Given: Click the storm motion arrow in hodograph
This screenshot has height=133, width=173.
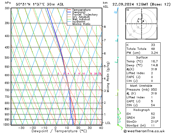Looking at the screenshot, I should (143, 21).
